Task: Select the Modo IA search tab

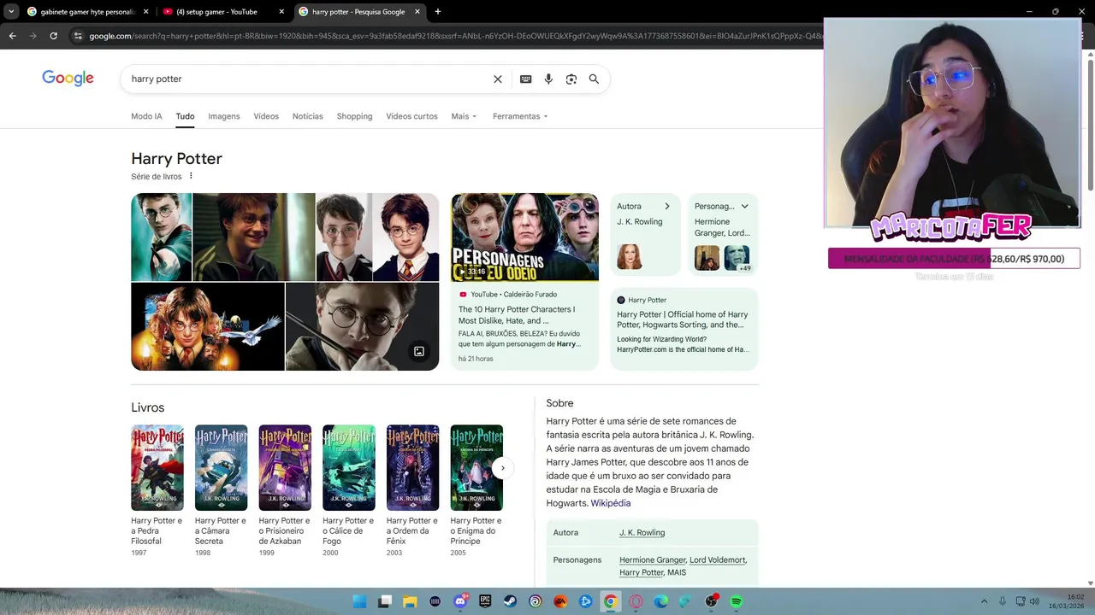Action: tap(146, 116)
